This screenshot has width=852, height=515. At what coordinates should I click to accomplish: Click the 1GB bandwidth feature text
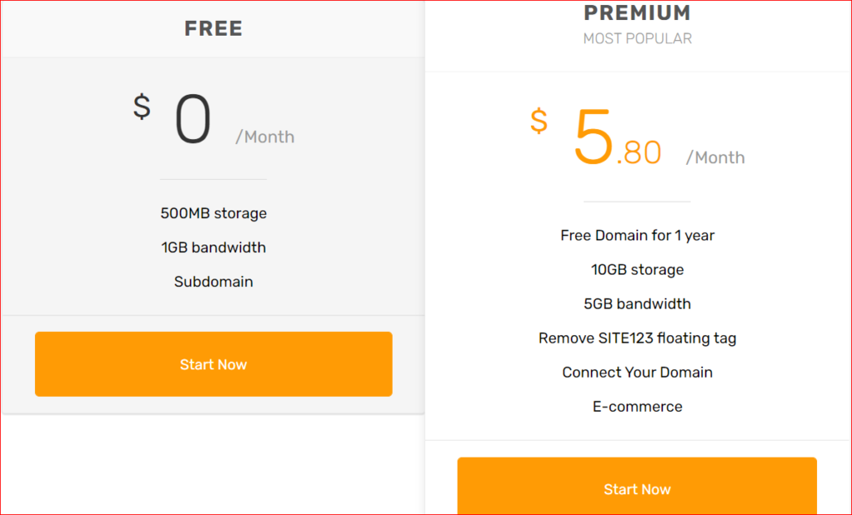tap(213, 247)
